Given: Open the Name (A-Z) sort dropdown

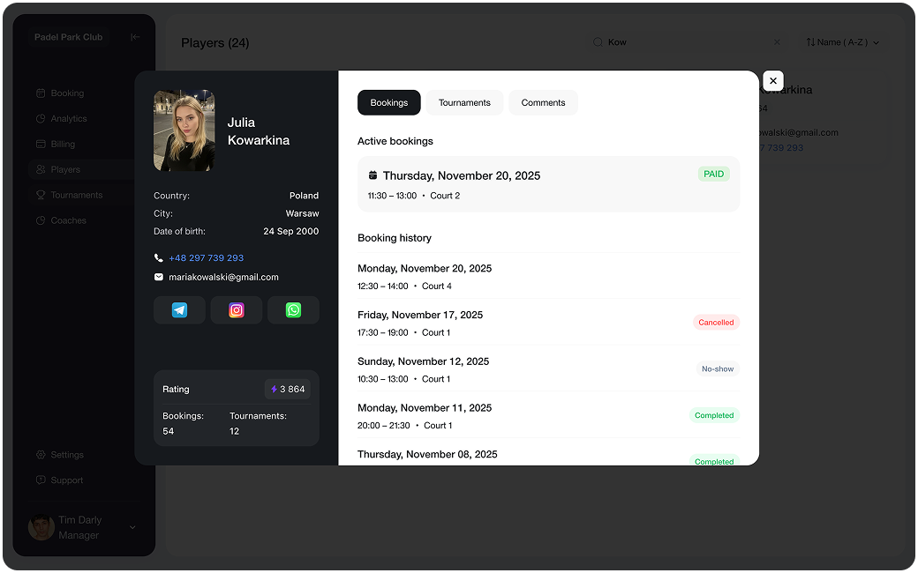Looking at the screenshot, I should click(x=843, y=42).
